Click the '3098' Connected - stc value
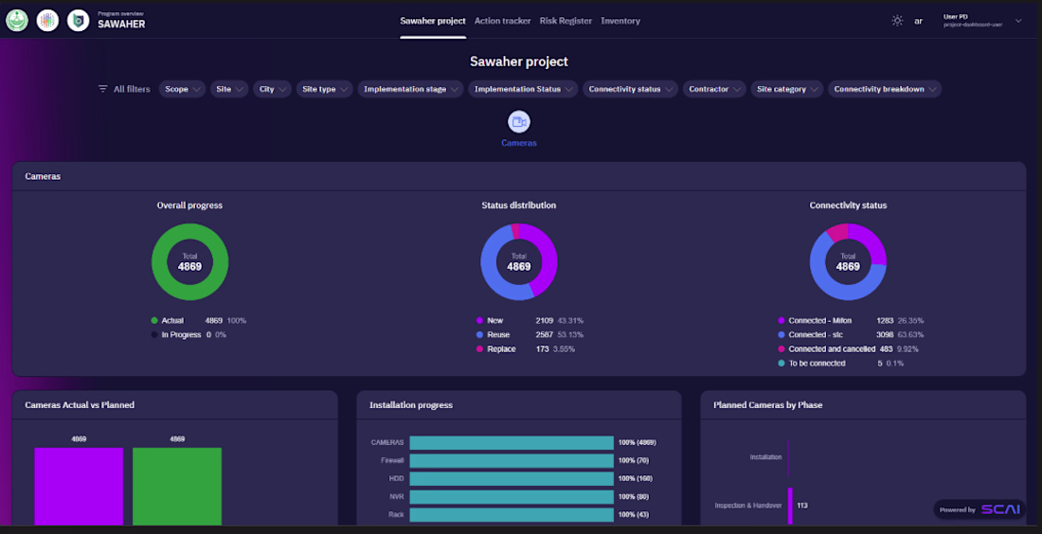1042x534 pixels. pyautogui.click(x=885, y=335)
